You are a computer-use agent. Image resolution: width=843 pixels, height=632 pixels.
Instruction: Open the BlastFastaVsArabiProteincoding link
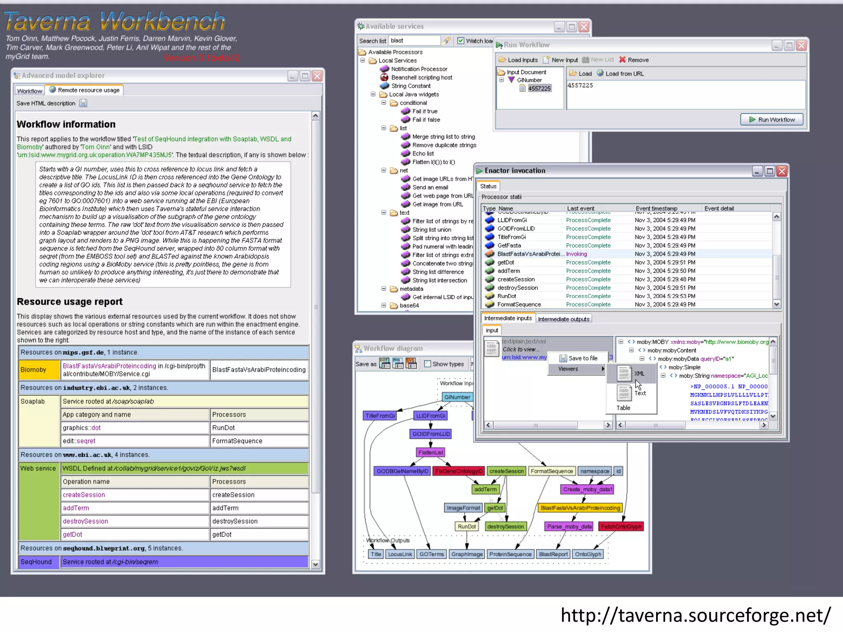pos(109,366)
